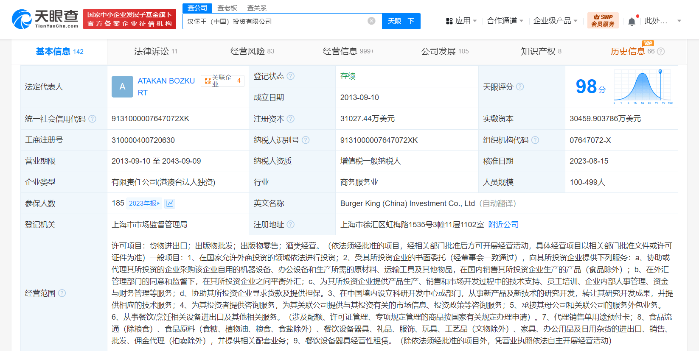The image size is (699, 351).
Task: Click the 天眼评分 score distribution chart
Action: 643,86
